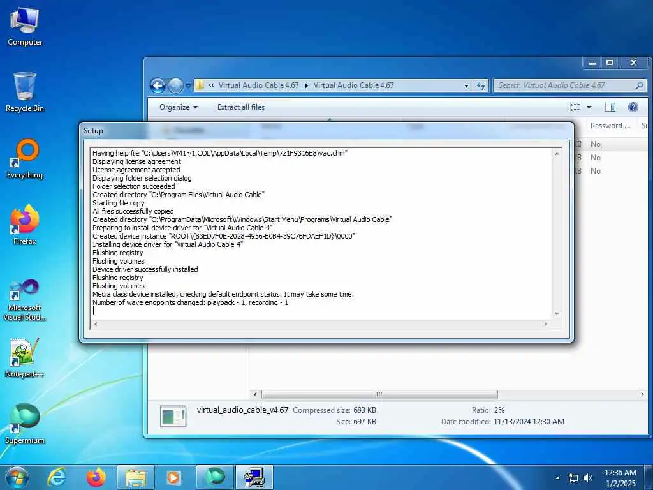Click the search magnifier icon
The height and width of the screenshot is (490, 653).
pos(639,85)
